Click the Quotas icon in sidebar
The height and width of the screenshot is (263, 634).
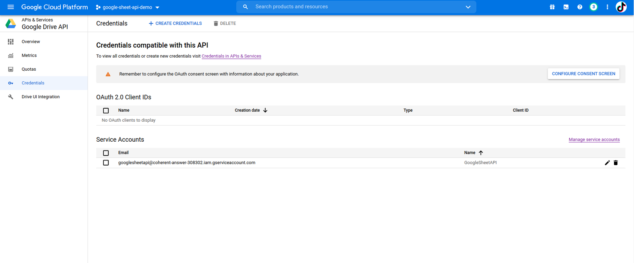[11, 69]
